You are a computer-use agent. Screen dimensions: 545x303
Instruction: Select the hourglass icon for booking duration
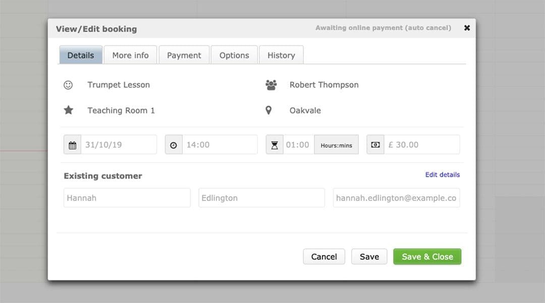point(275,144)
